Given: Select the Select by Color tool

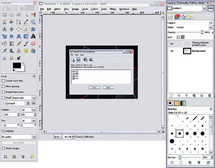Looking at the screenshot, I should click(33, 15).
